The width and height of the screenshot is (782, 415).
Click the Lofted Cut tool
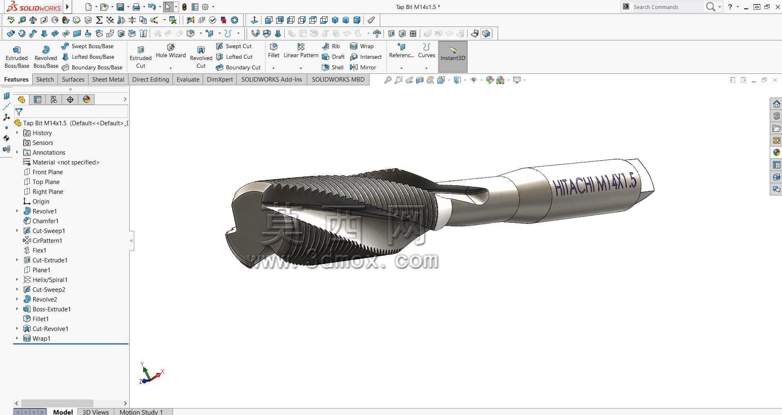pos(234,57)
